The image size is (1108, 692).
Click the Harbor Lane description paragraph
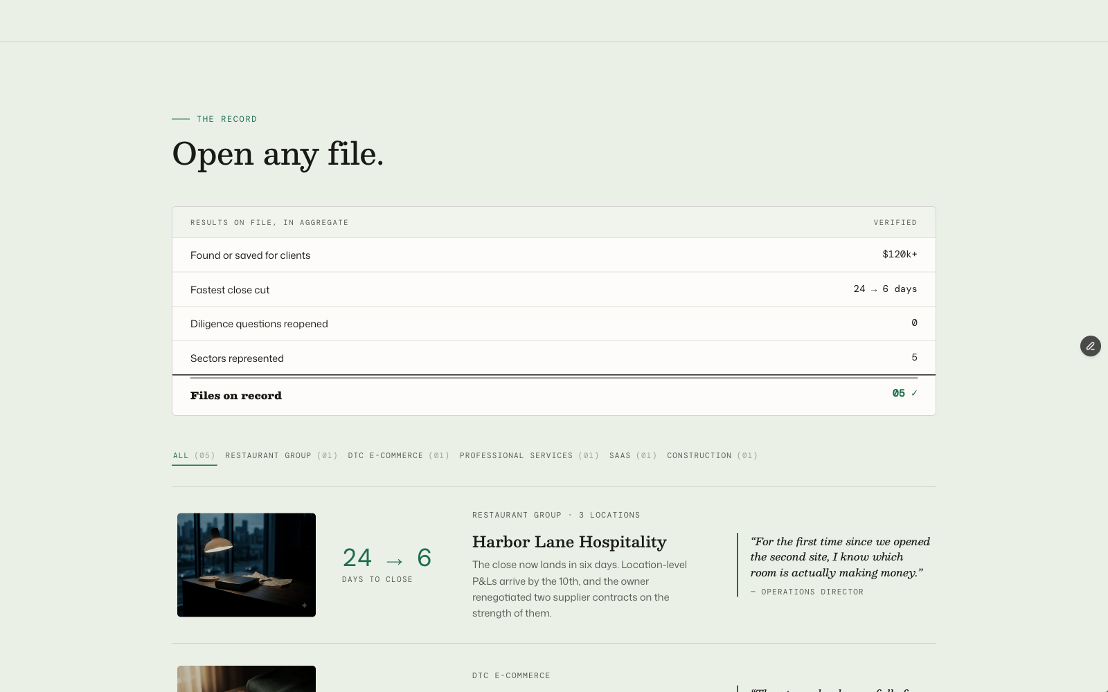[580, 589]
